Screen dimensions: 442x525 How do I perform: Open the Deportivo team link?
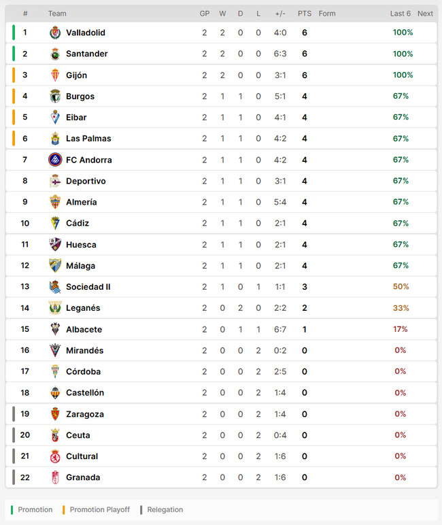click(x=86, y=181)
